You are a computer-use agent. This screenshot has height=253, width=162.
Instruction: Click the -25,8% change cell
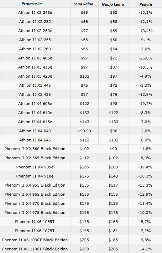145,58
